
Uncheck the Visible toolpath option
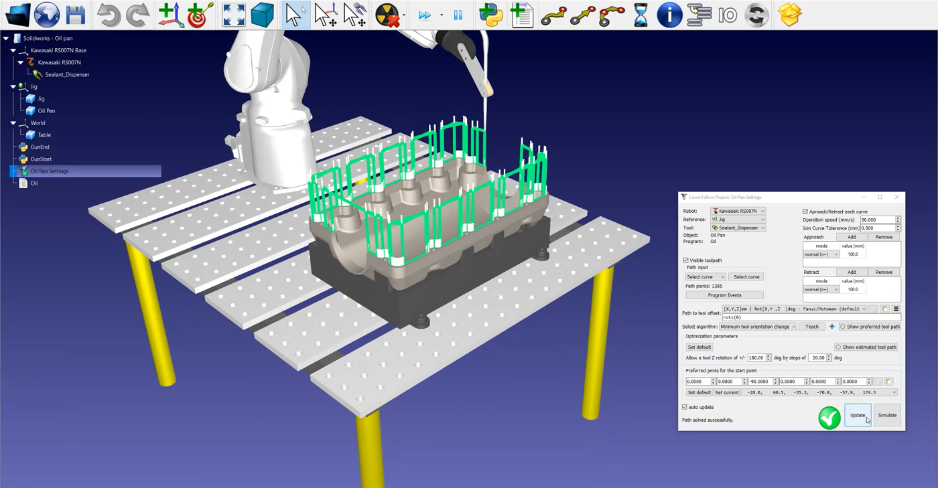[x=685, y=260]
